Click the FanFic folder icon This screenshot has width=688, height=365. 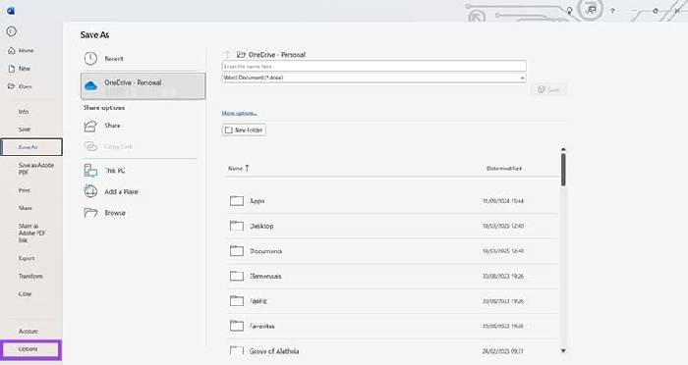[237, 300]
